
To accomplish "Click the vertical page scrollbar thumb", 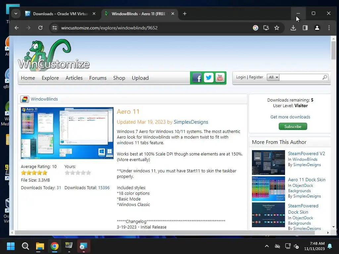I will [333, 50].
